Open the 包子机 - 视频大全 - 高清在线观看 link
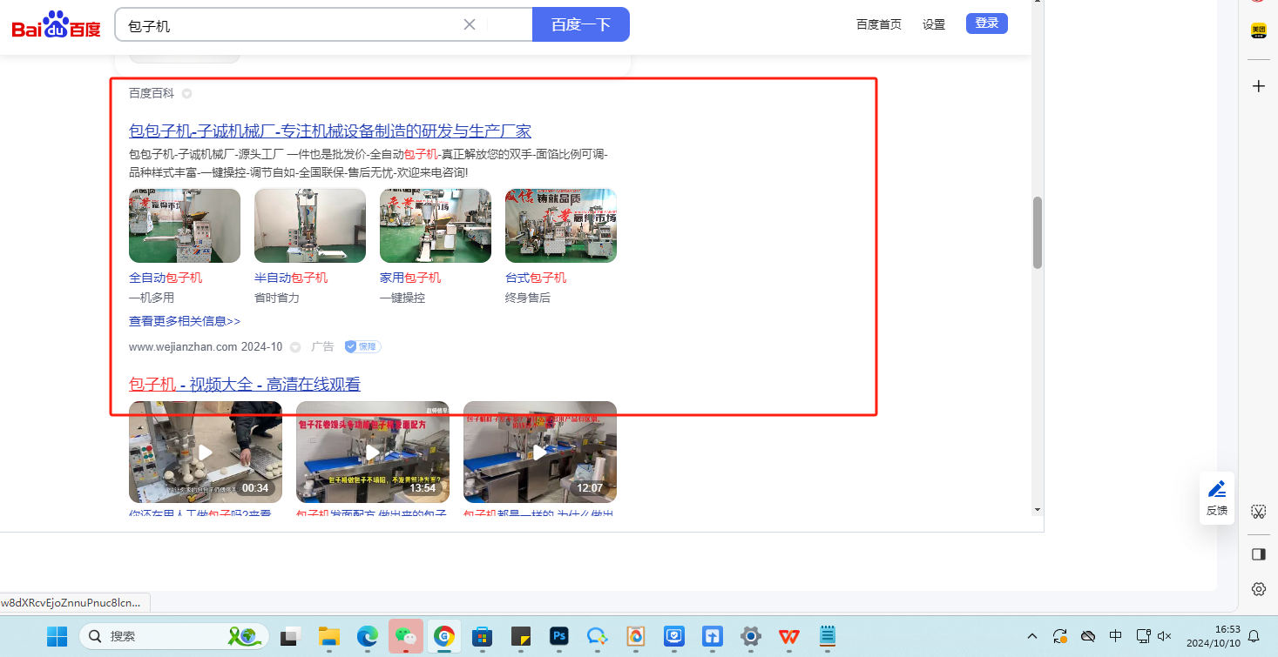The width and height of the screenshot is (1278, 657). 245,385
